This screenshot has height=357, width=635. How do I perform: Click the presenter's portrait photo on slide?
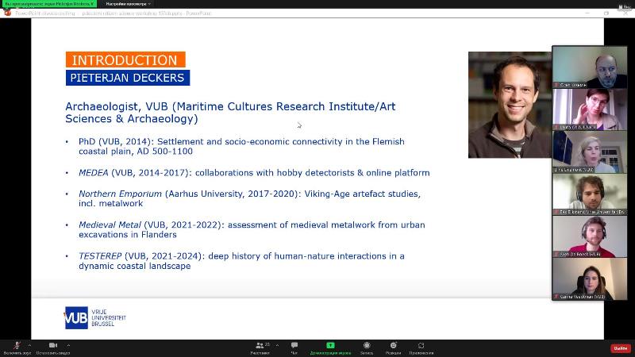[x=509, y=104]
